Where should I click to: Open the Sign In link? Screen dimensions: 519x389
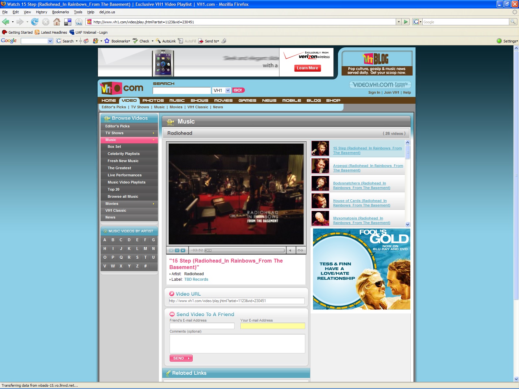tap(374, 92)
